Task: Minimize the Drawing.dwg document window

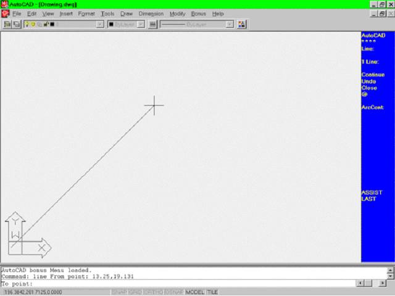Action: pos(374,14)
